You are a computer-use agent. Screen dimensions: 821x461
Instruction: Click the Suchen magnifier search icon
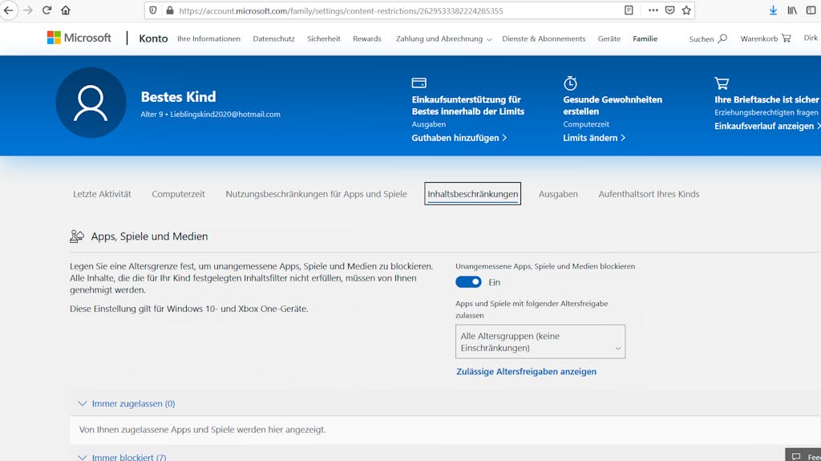[722, 38]
